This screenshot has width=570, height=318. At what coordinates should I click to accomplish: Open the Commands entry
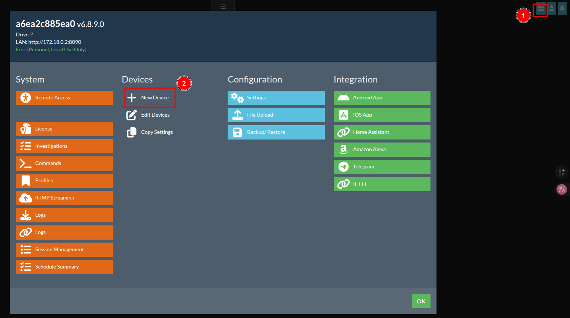point(64,163)
